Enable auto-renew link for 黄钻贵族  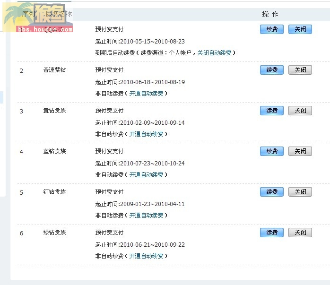pyautogui.click(x=146, y=134)
